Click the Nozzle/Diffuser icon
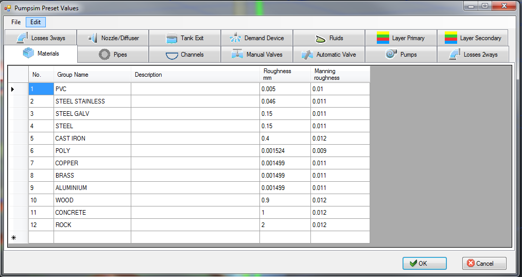 click(93, 38)
